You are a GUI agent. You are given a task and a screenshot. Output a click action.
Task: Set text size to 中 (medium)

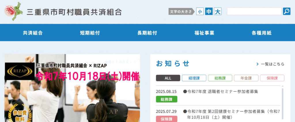pyautogui.click(x=209, y=11)
